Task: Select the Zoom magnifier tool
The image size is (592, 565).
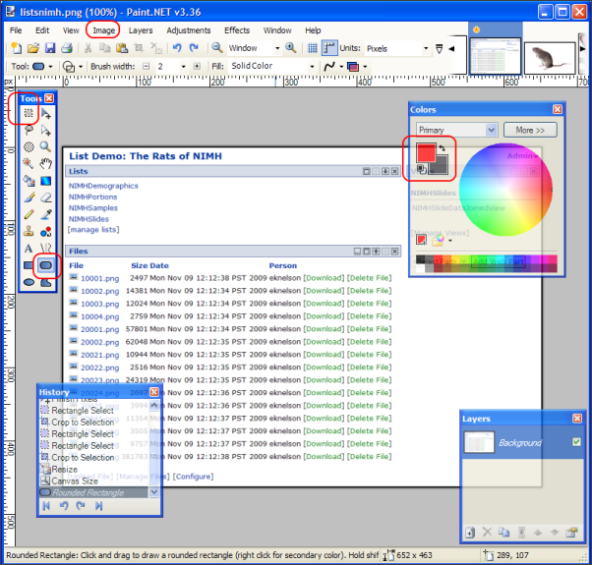Action: coord(45,146)
